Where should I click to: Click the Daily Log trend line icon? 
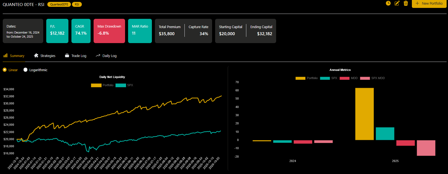[98, 56]
